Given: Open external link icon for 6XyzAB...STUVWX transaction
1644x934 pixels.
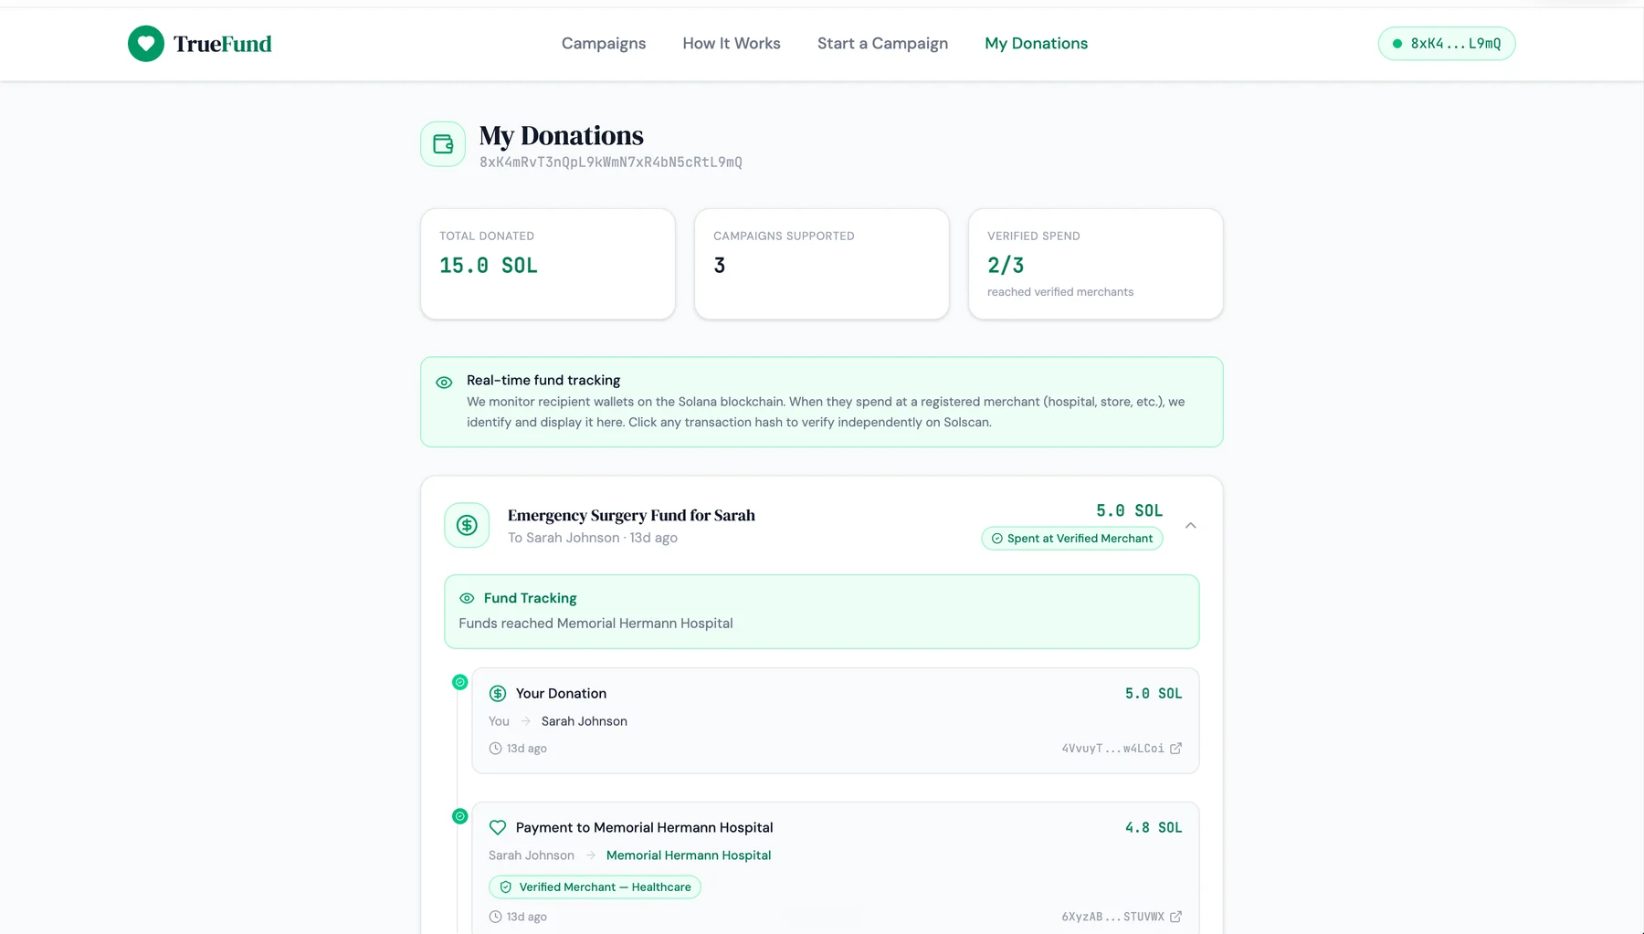Looking at the screenshot, I should (1176, 917).
